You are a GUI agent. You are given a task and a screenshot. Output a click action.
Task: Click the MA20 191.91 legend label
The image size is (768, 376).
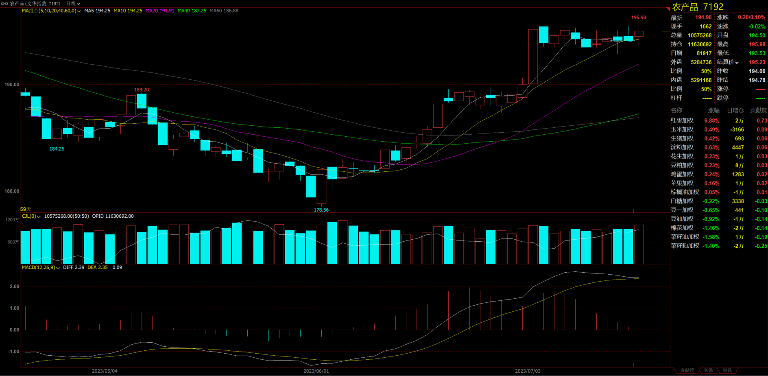click(x=160, y=11)
